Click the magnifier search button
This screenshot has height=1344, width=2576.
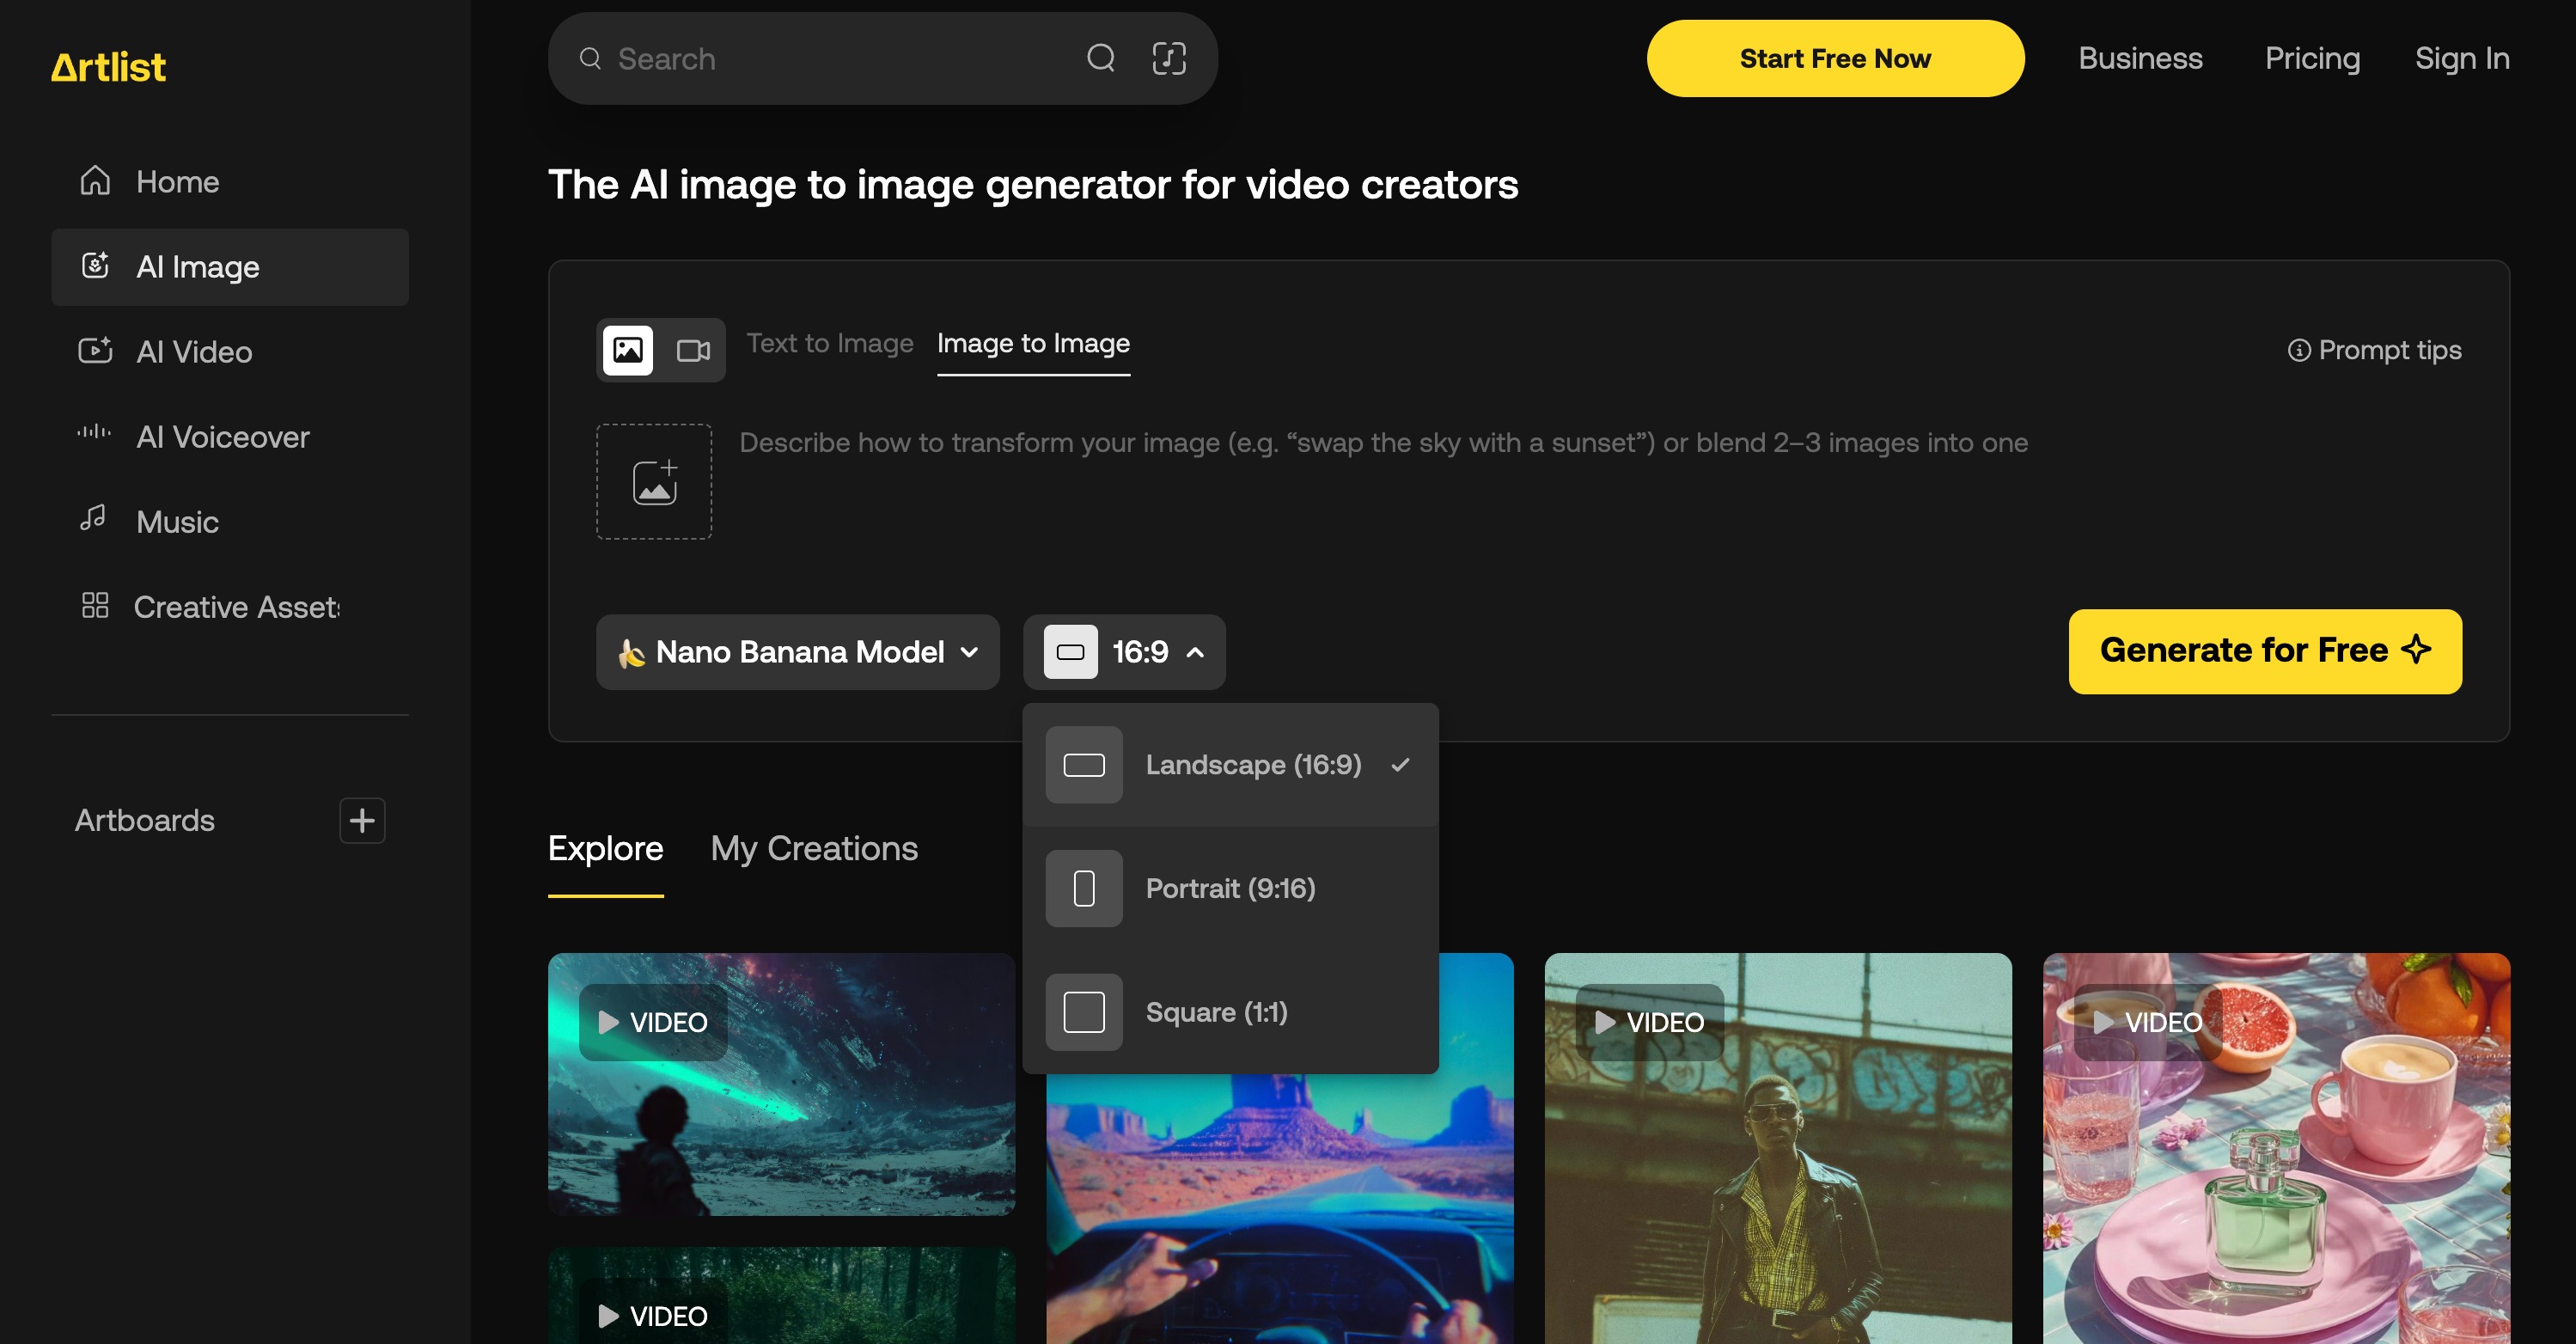[1100, 59]
